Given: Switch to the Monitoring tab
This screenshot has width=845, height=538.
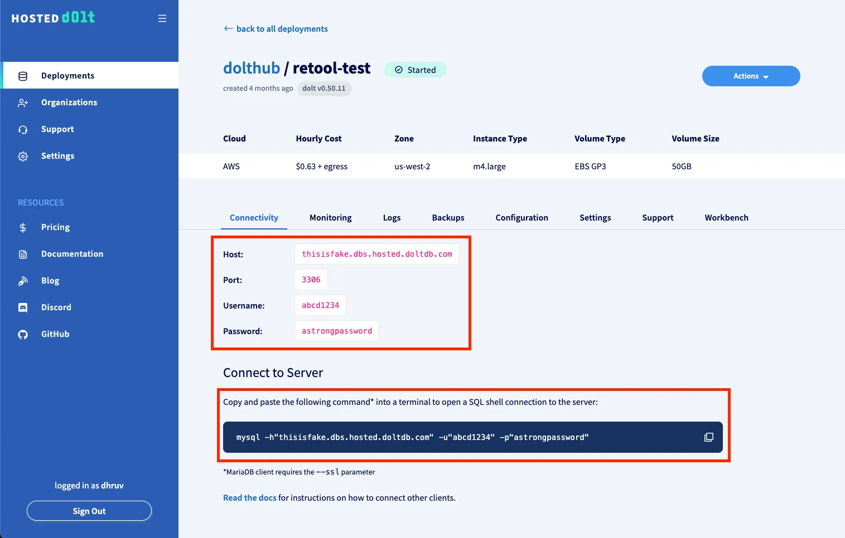Looking at the screenshot, I should [x=330, y=218].
